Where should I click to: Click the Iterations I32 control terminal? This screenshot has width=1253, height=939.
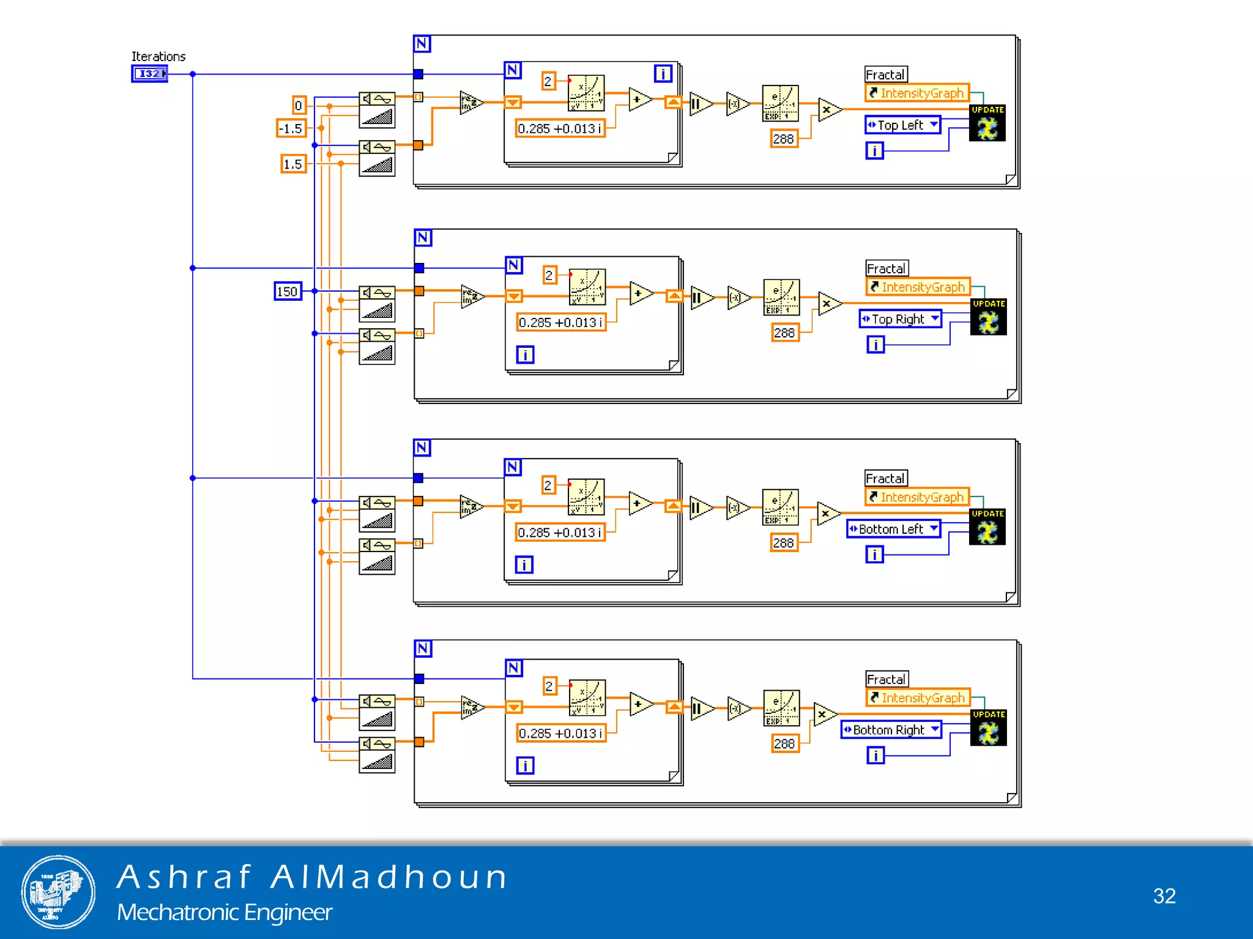coord(149,74)
